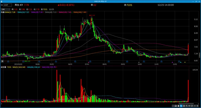Click the 2023/03/01 date axis label

18,64
